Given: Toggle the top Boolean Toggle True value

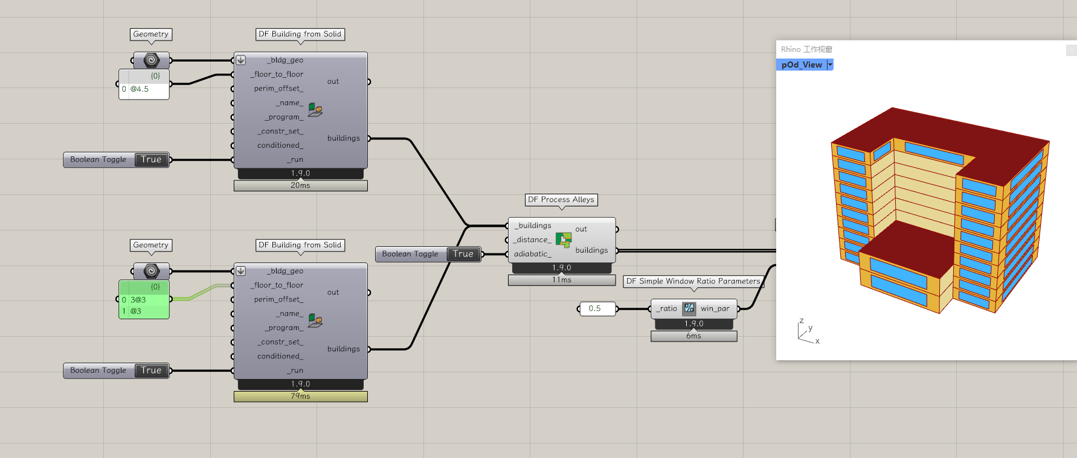Looking at the screenshot, I should point(151,160).
